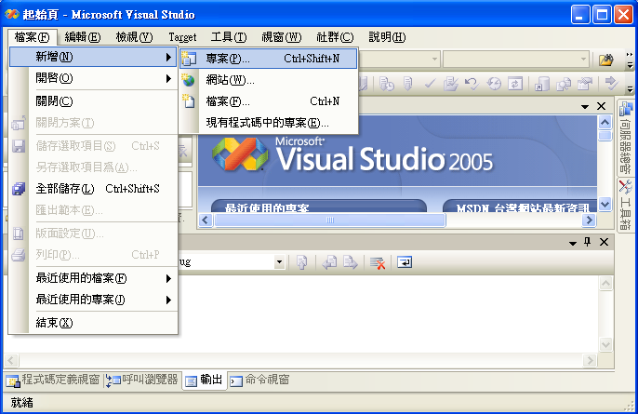Click the compare documents magnifier icon
Screen dimensions: 638x414
click(564, 84)
